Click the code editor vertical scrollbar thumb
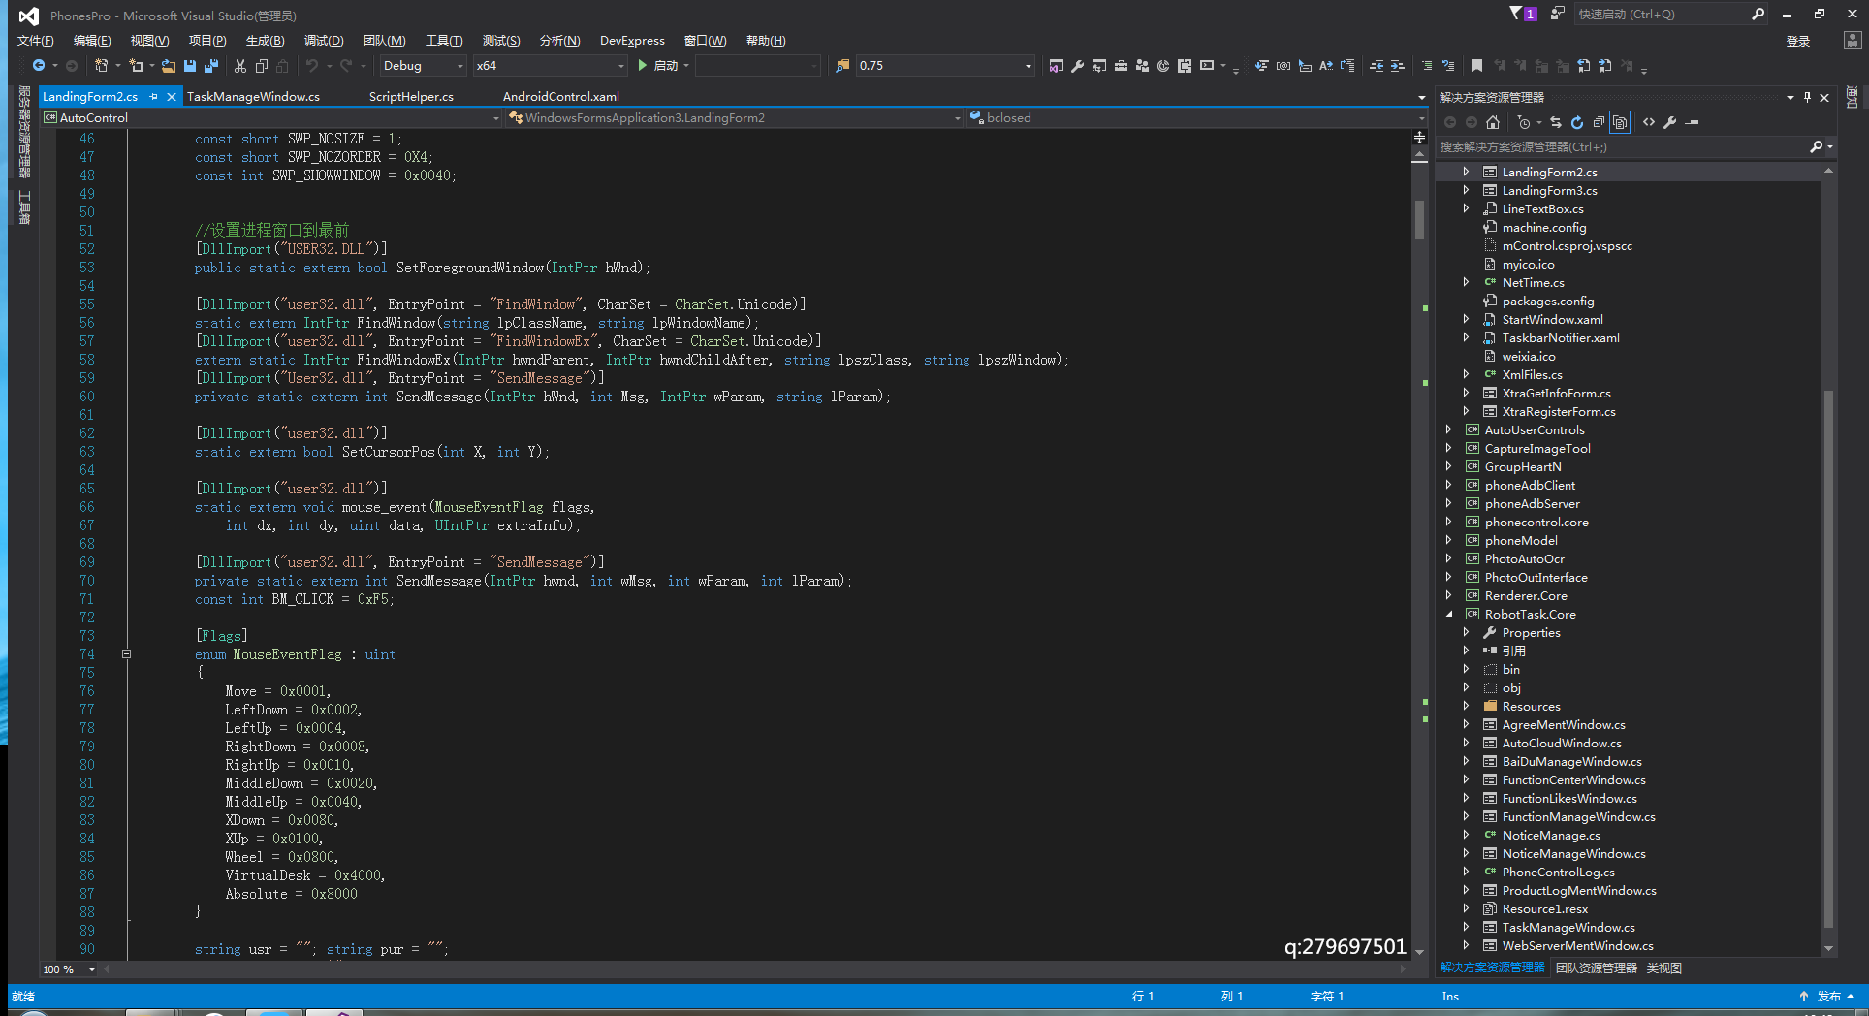Screen dimensions: 1869x1016 tap(1419, 219)
